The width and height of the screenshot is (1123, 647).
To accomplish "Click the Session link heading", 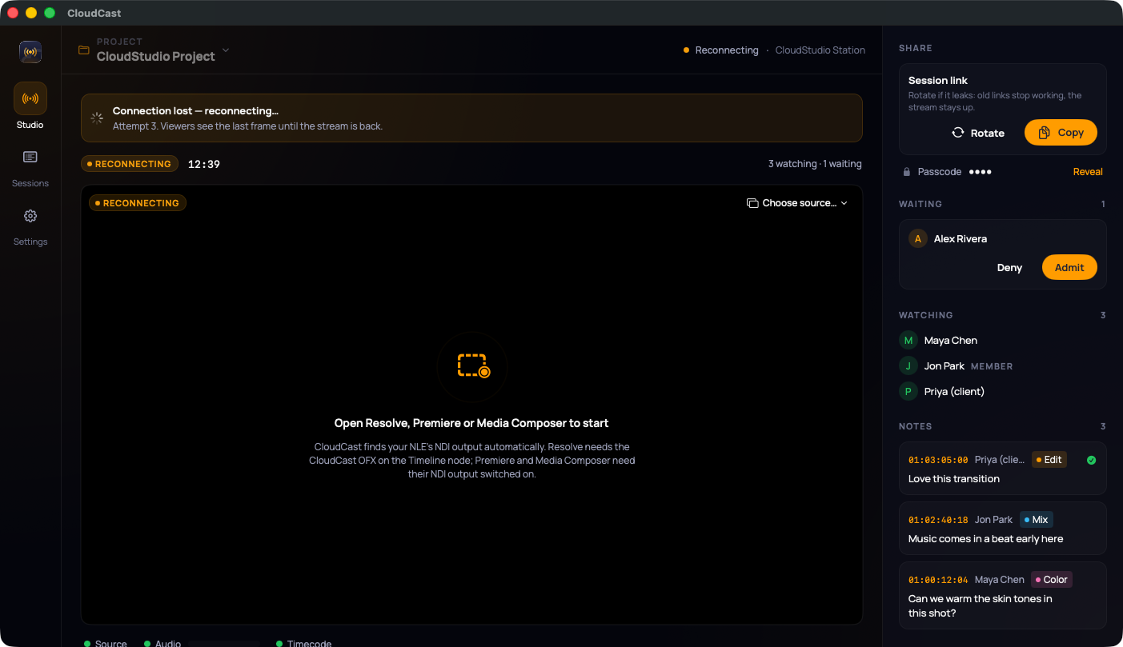I will point(938,81).
